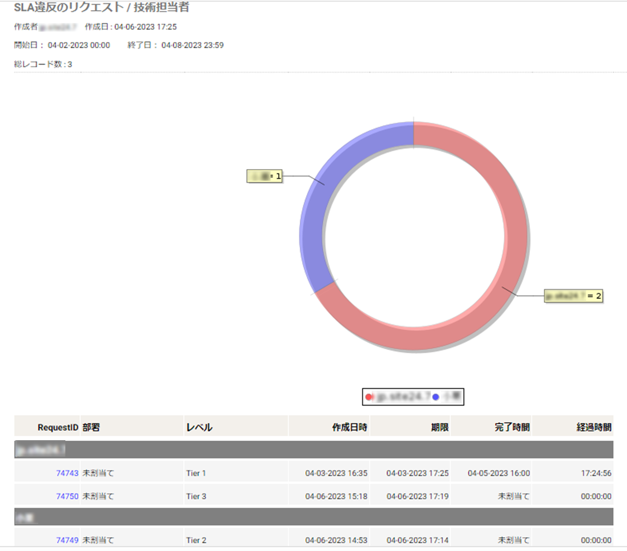
Task: Click the 期限 column header
Action: coord(439,427)
